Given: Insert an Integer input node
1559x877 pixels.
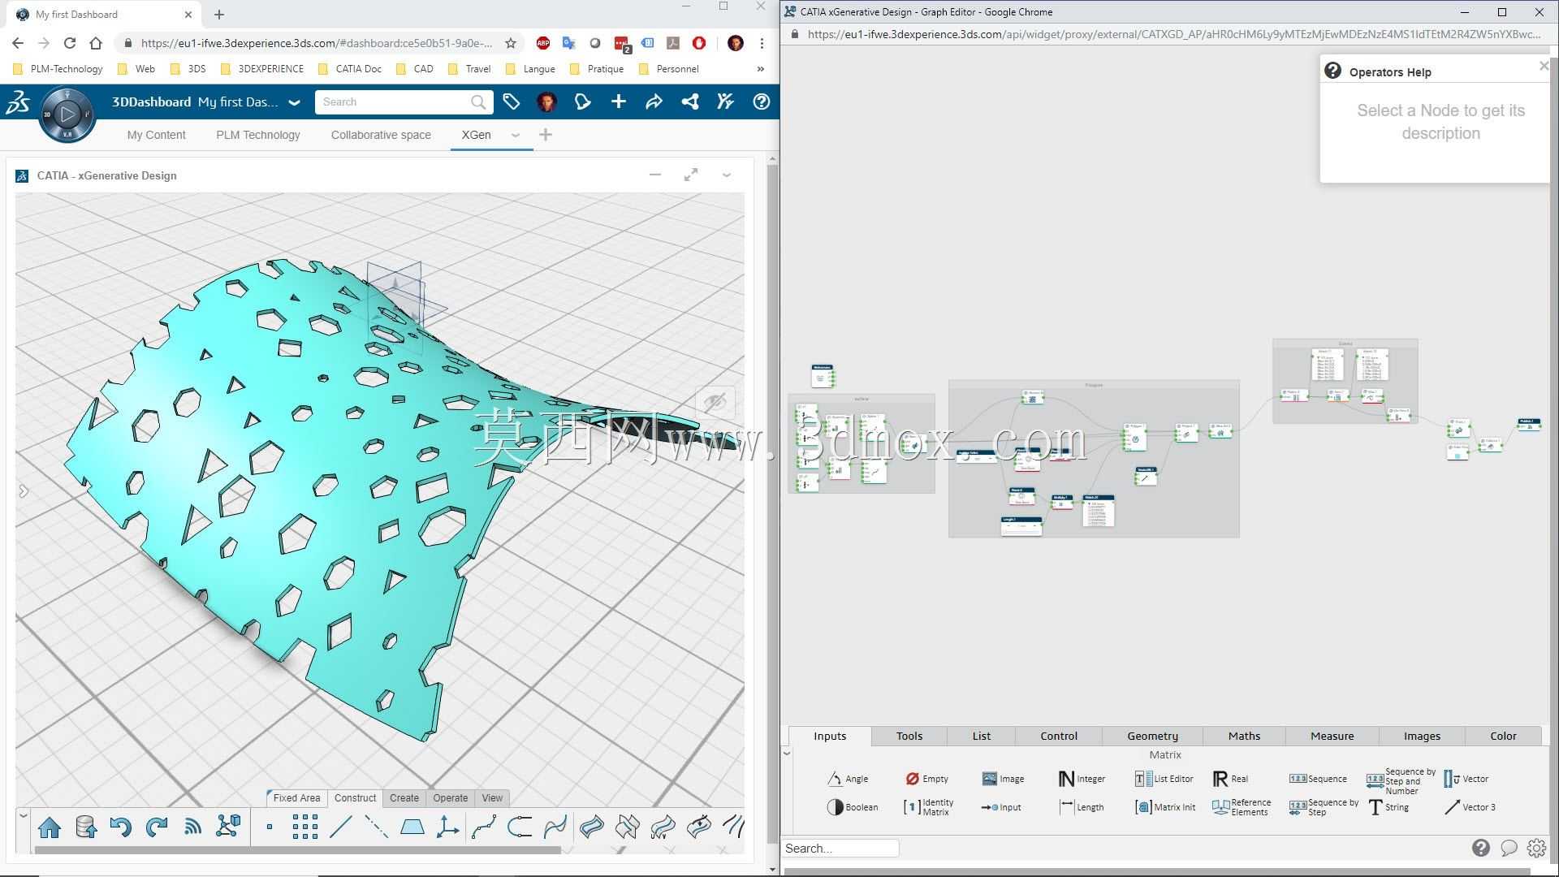Looking at the screenshot, I should (x=1082, y=779).
